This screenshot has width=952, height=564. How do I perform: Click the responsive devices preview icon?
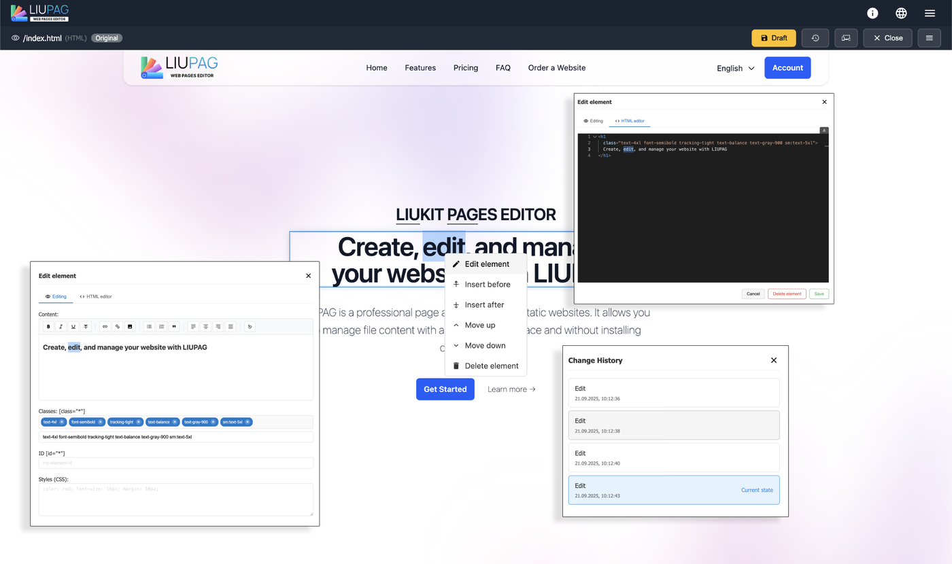[x=846, y=38]
